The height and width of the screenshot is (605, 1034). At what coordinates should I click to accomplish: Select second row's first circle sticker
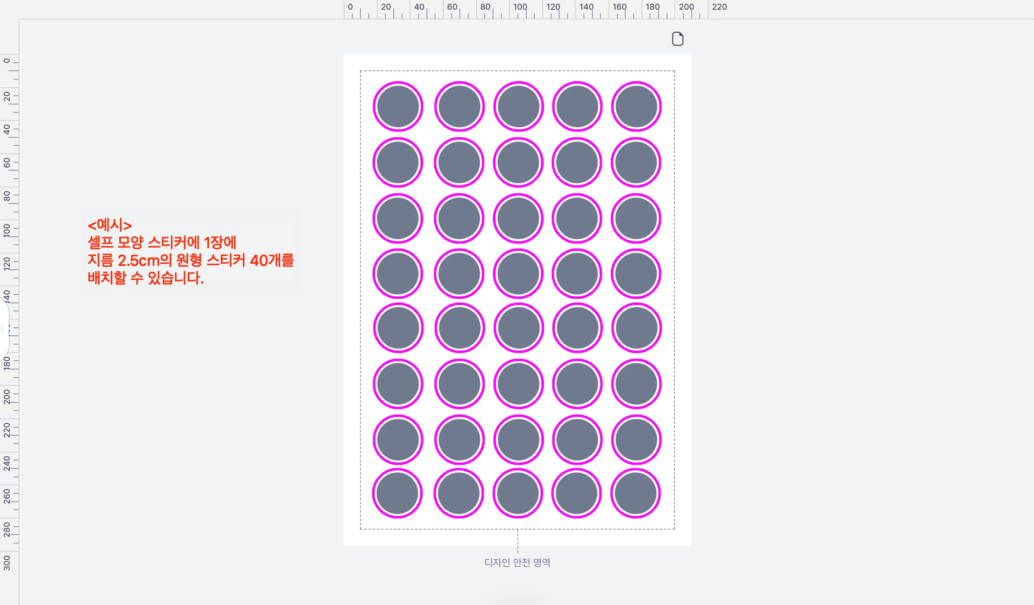398,162
